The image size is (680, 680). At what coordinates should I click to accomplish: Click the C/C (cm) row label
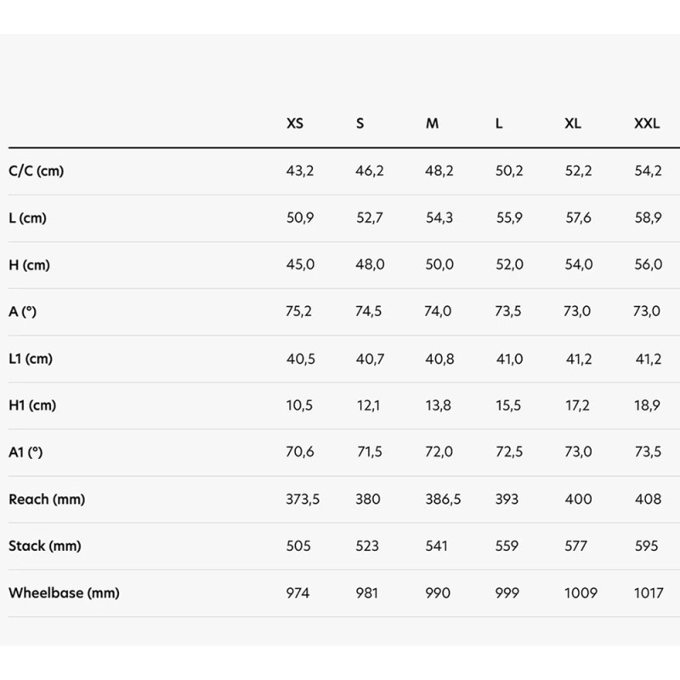click(36, 171)
